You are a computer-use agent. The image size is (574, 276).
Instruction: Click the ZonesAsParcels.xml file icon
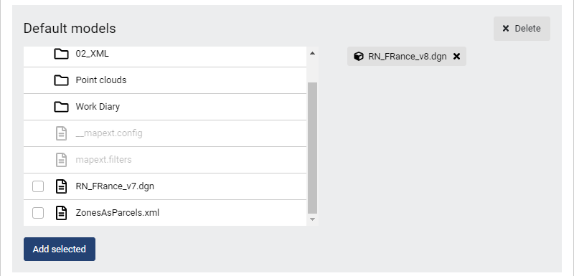[61, 213]
